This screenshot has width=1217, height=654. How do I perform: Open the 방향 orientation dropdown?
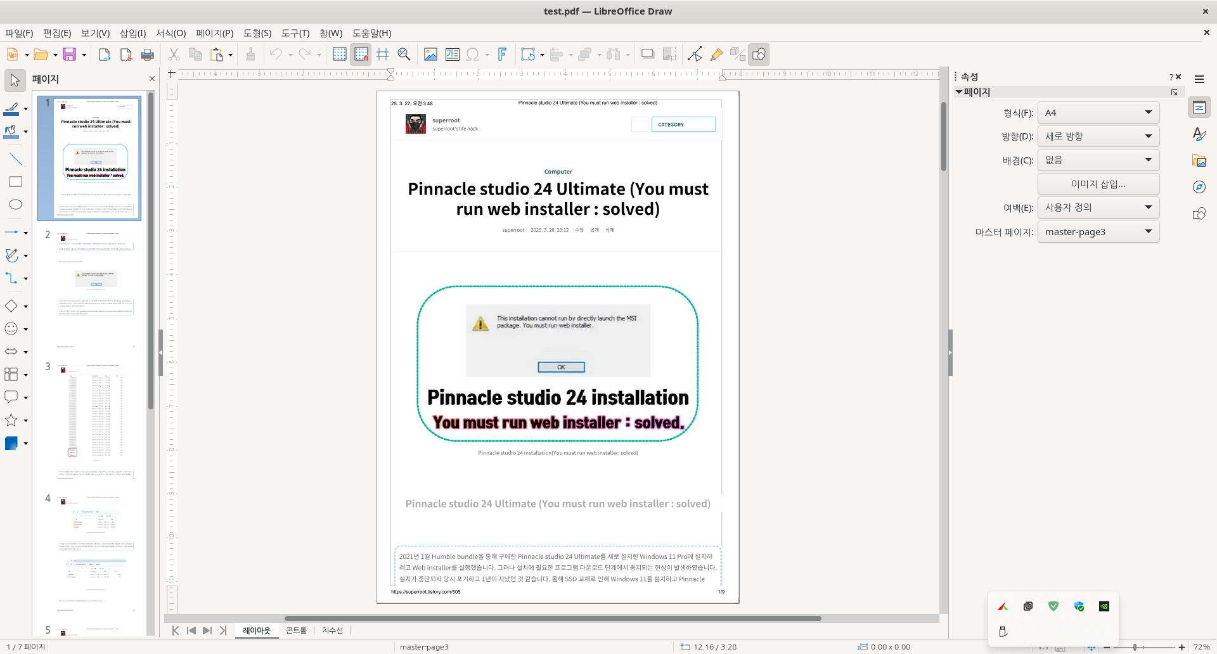[x=1098, y=136]
